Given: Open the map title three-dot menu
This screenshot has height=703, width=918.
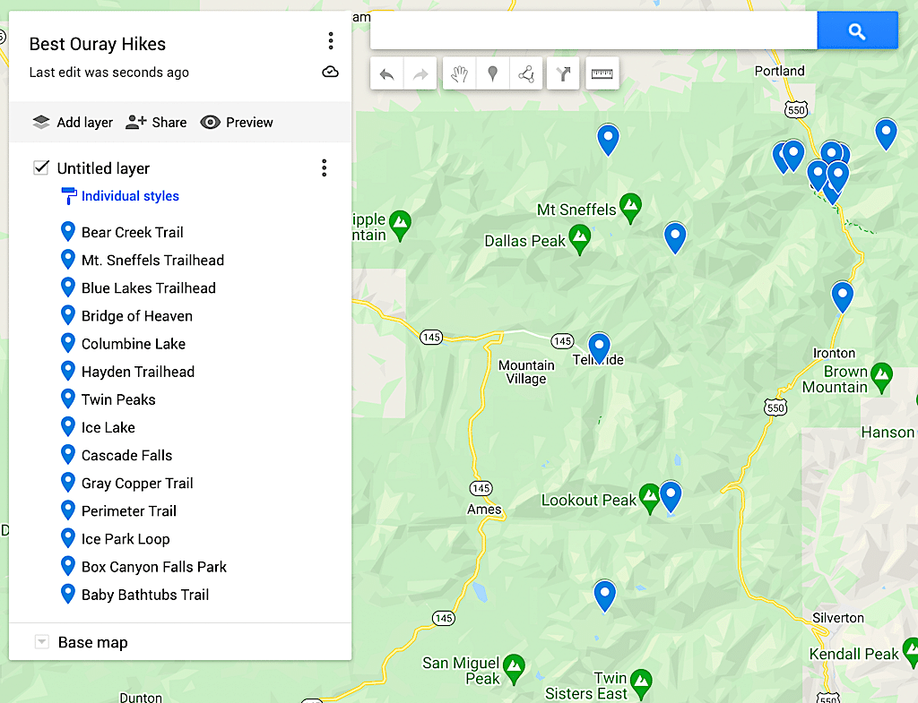Looking at the screenshot, I should (331, 41).
